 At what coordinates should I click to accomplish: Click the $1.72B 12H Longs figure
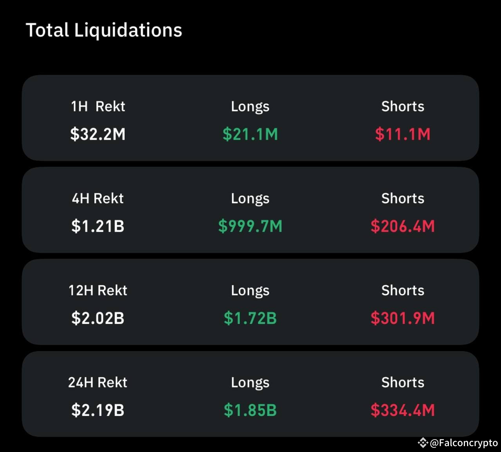(250, 319)
